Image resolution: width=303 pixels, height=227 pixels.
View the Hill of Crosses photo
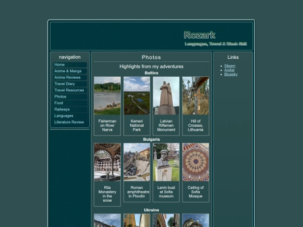(x=196, y=96)
